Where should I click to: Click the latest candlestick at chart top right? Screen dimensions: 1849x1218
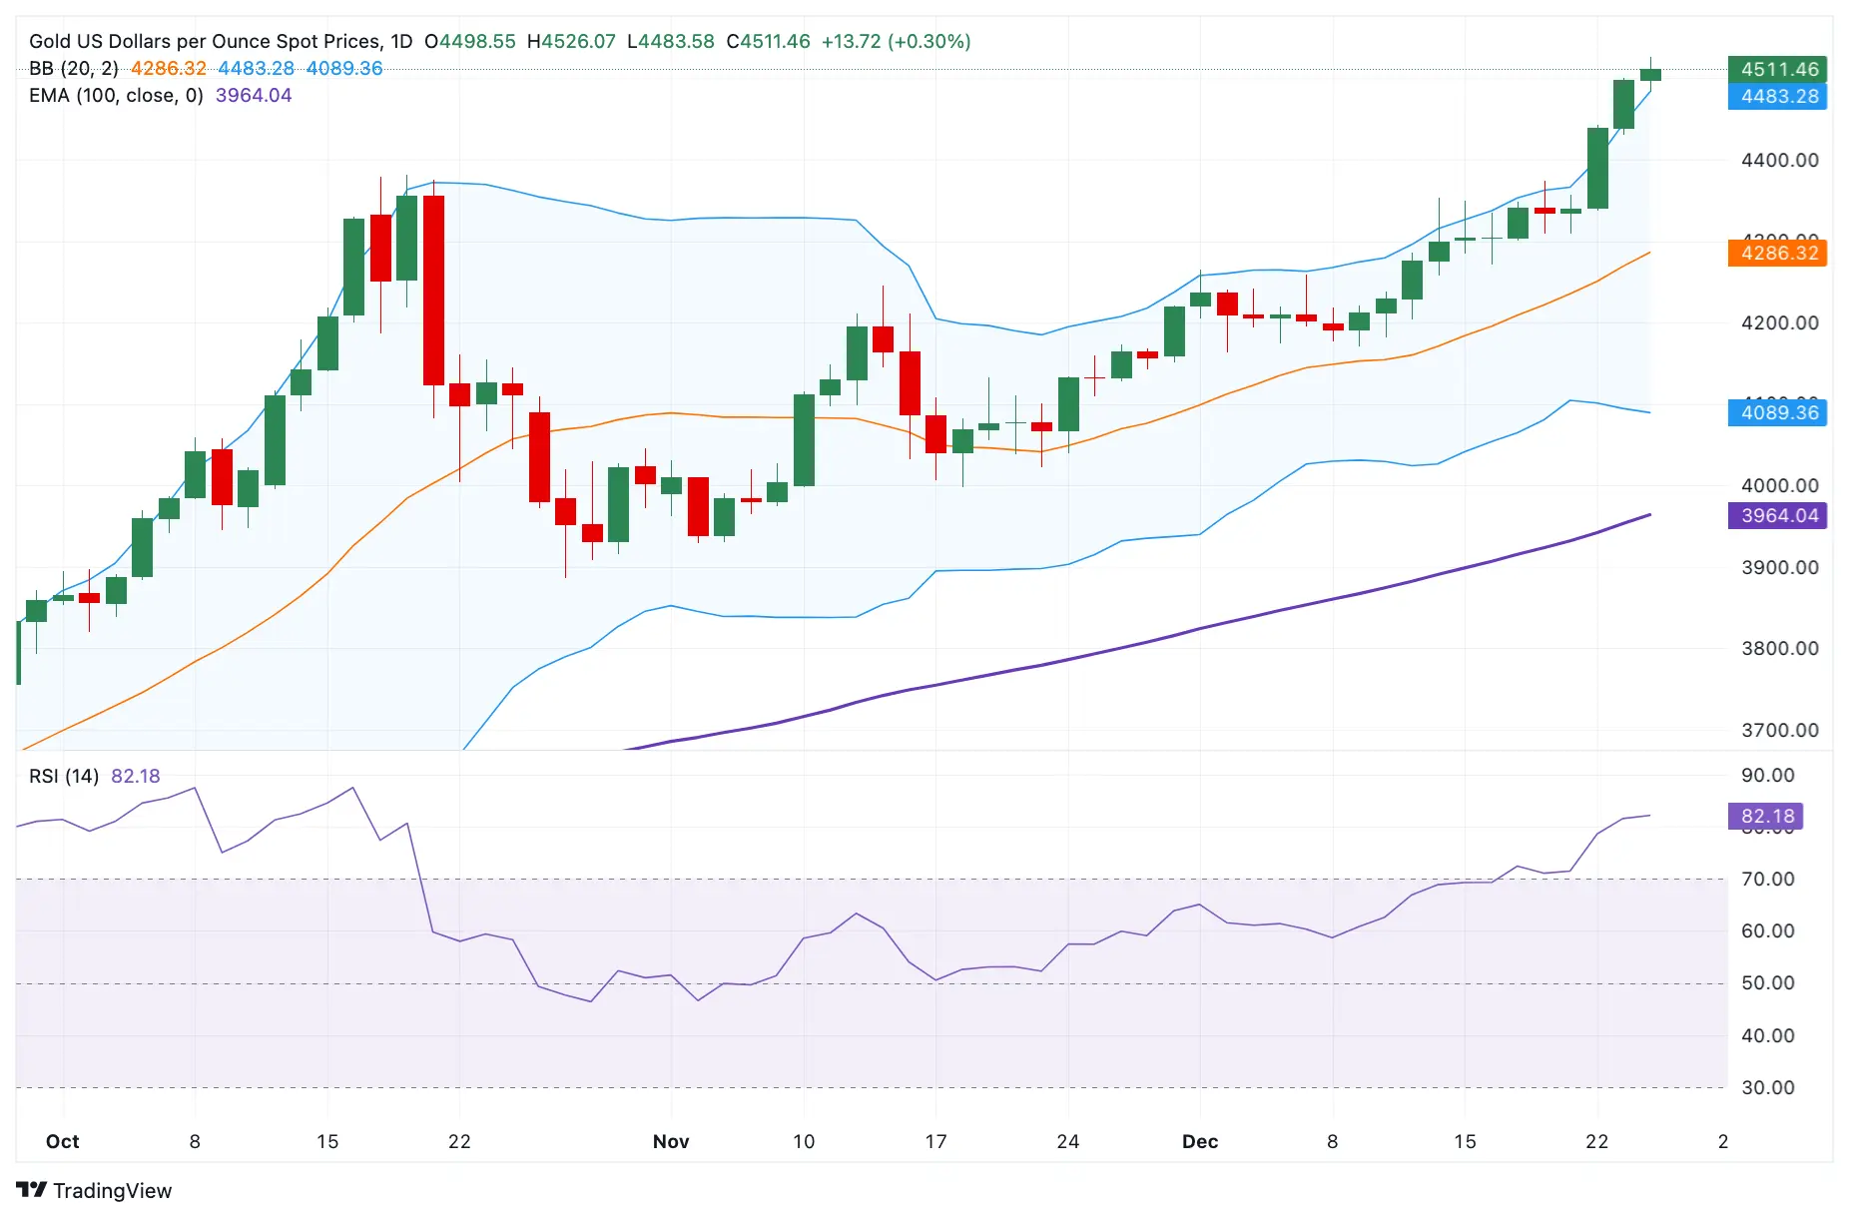pos(1649,74)
